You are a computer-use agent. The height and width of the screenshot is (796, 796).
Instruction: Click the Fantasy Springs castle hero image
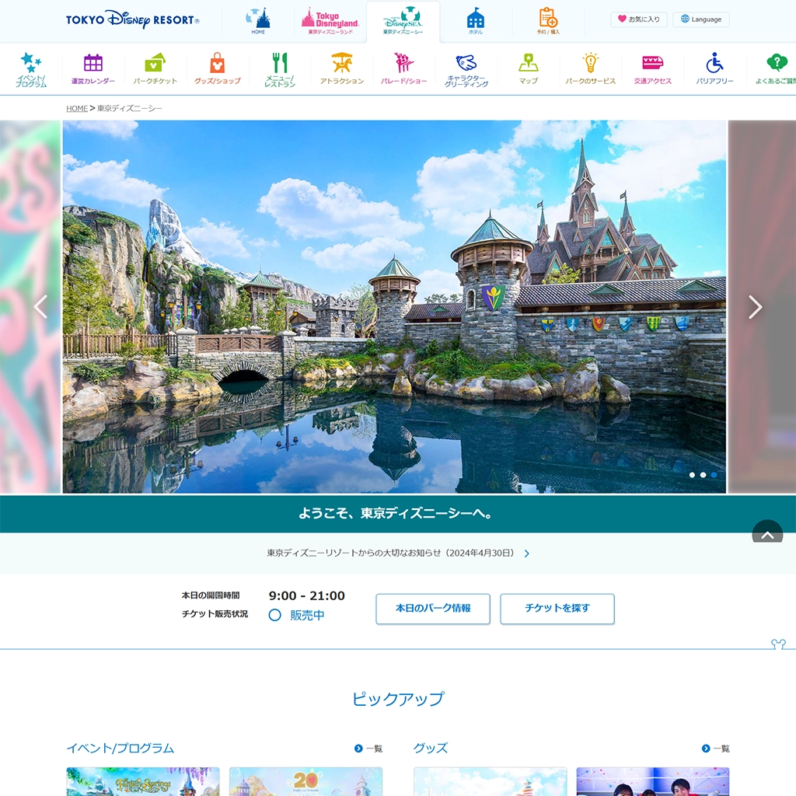[394, 306]
